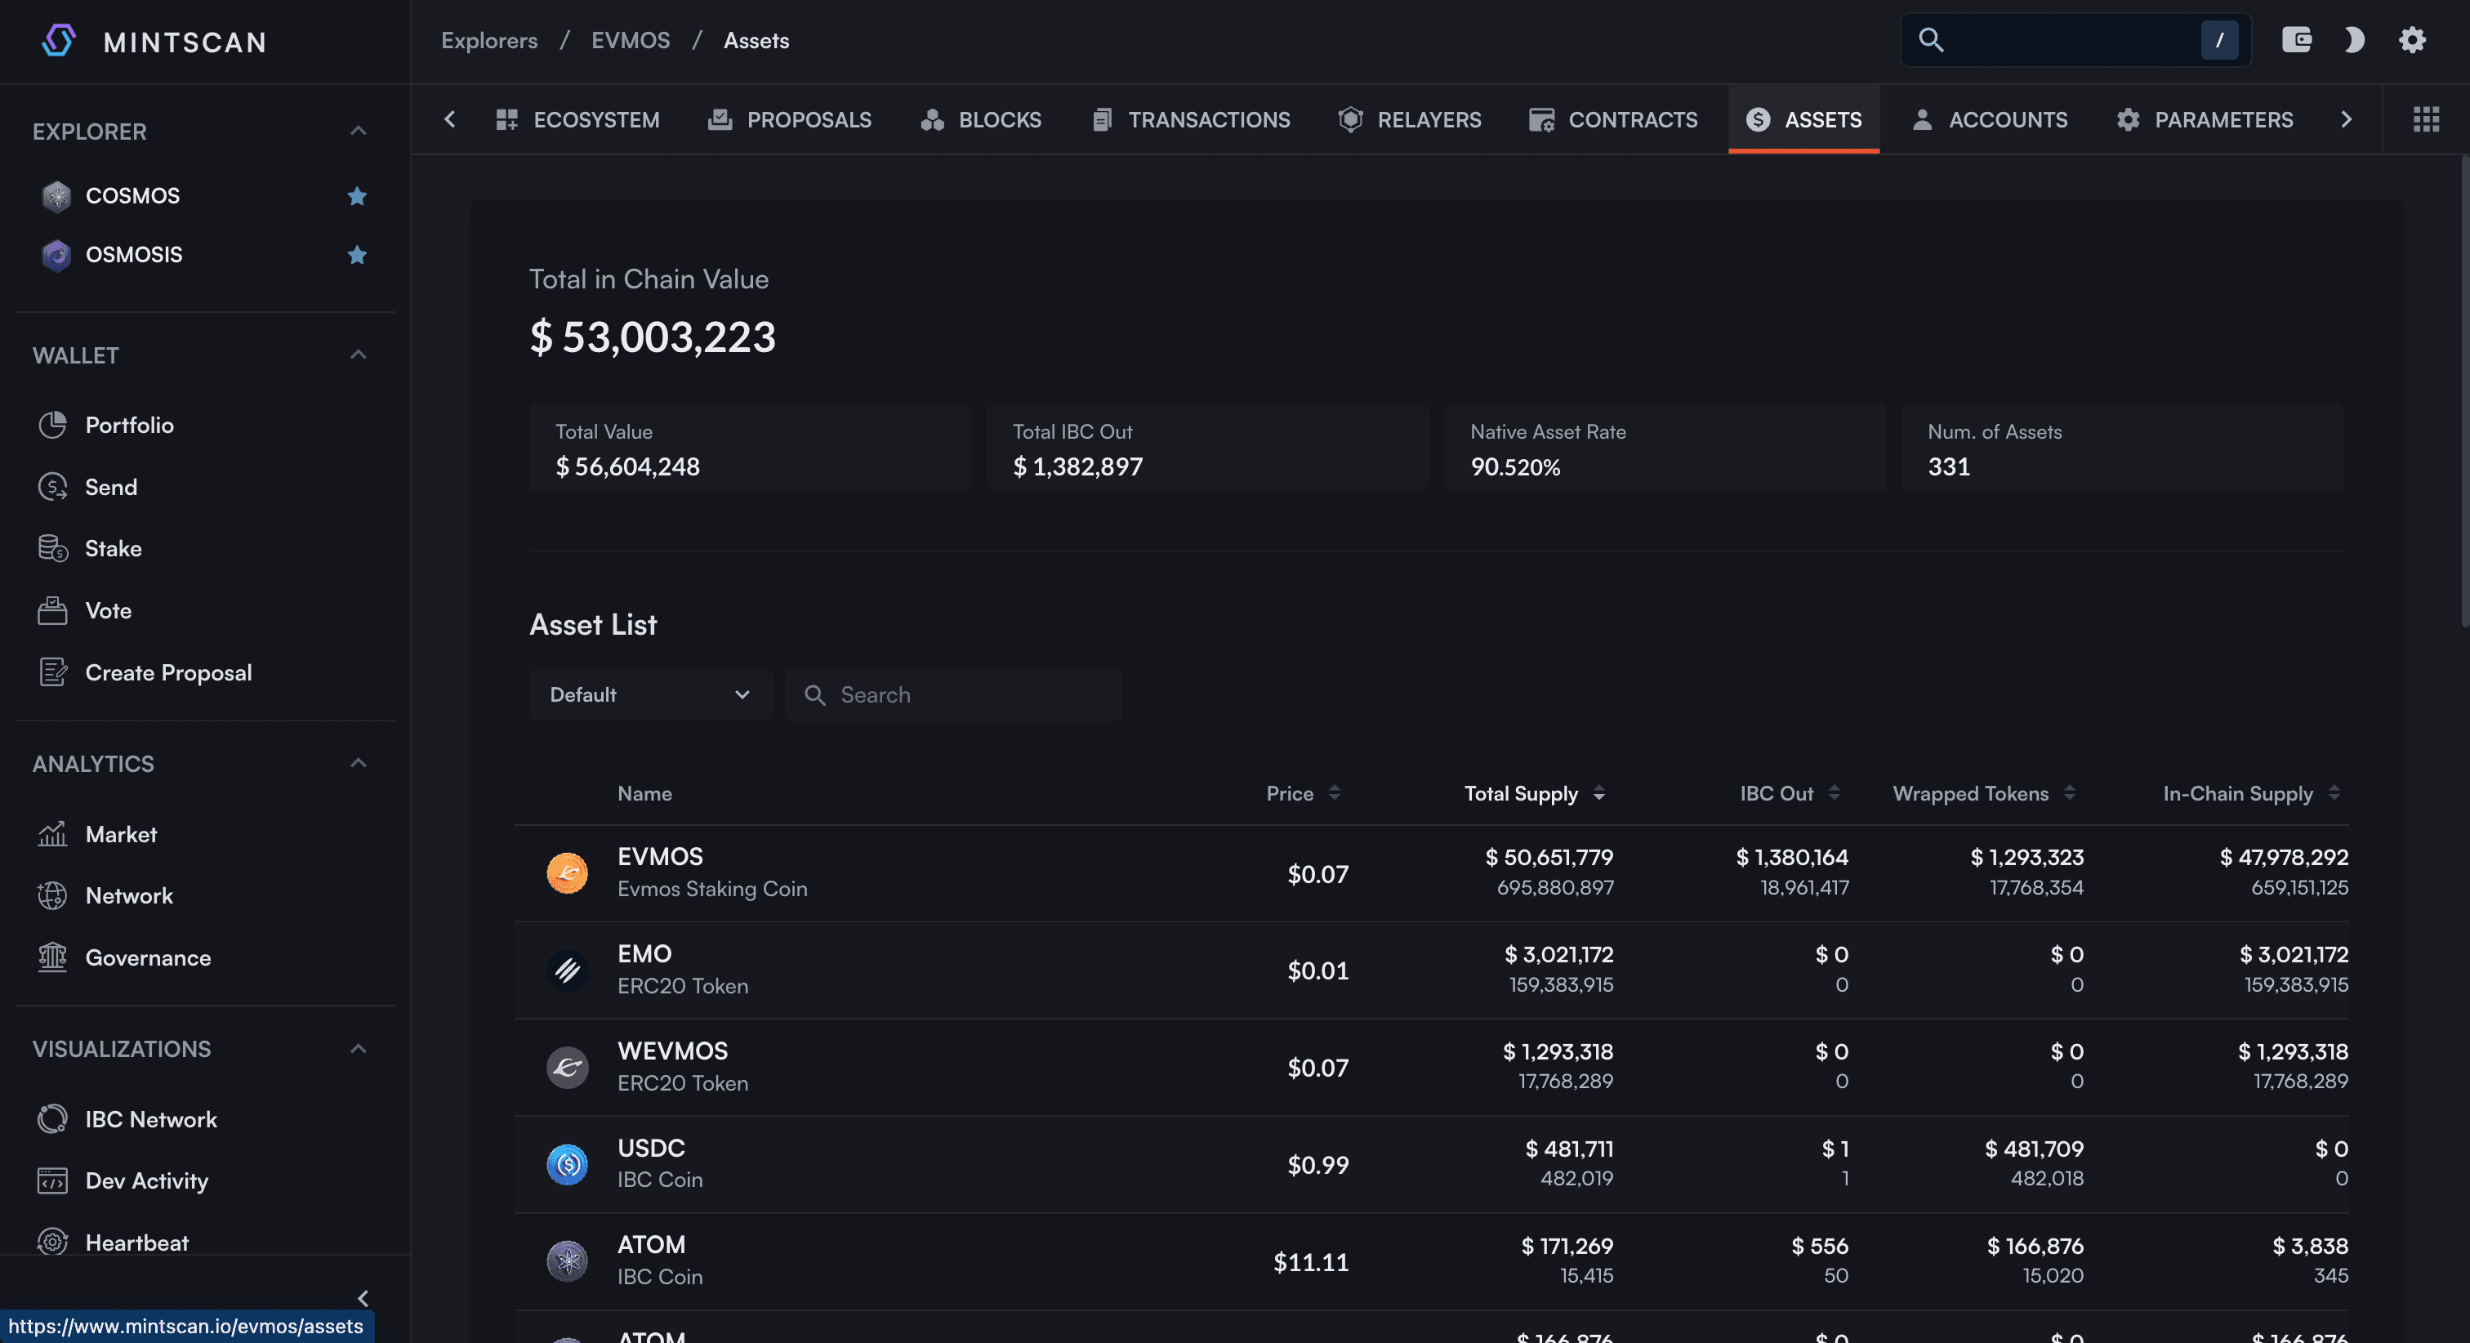The image size is (2470, 1343).
Task: Open the USDC asset name
Action: pyautogui.click(x=650, y=1149)
